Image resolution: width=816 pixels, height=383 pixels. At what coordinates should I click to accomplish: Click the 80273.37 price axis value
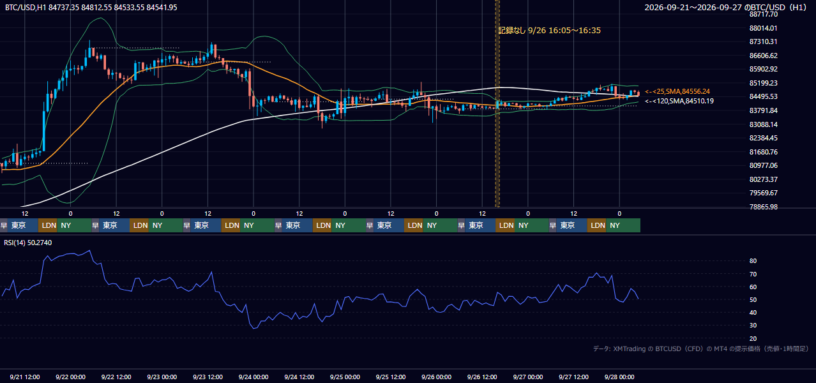763,179
